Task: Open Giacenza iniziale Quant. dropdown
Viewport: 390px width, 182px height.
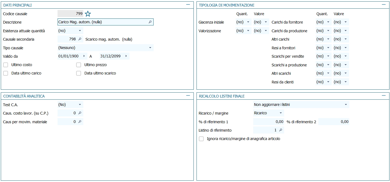Action: (x=248, y=22)
